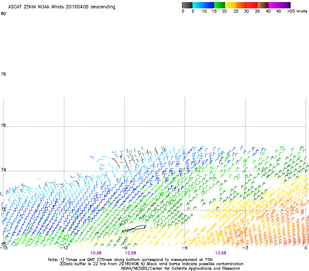Click the 78 latitude axis label
This screenshot has width=309, height=271.
3,74
